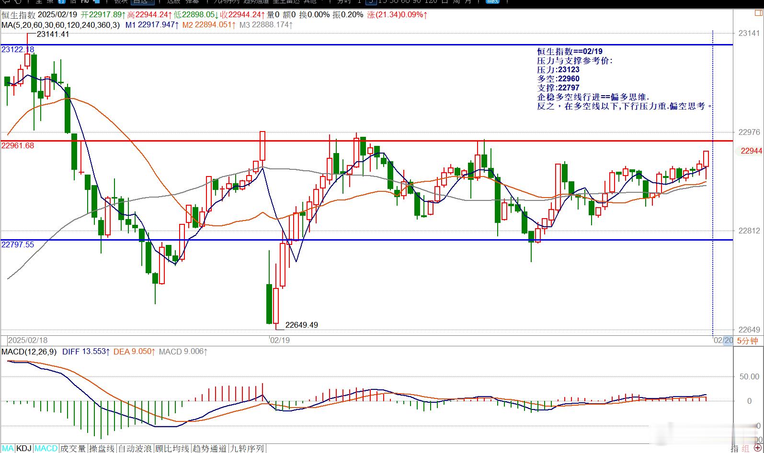
Task: Click the 22797.55 support line label
Action: (18, 244)
